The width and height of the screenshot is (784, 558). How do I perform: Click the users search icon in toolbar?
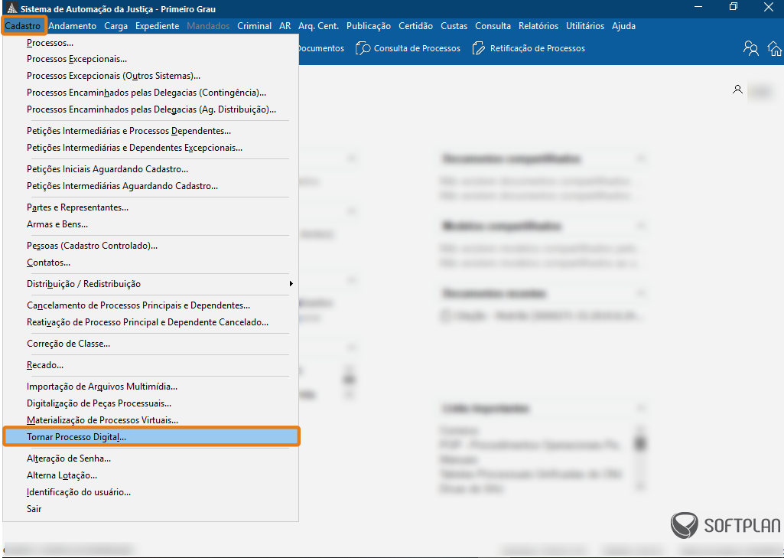click(750, 48)
